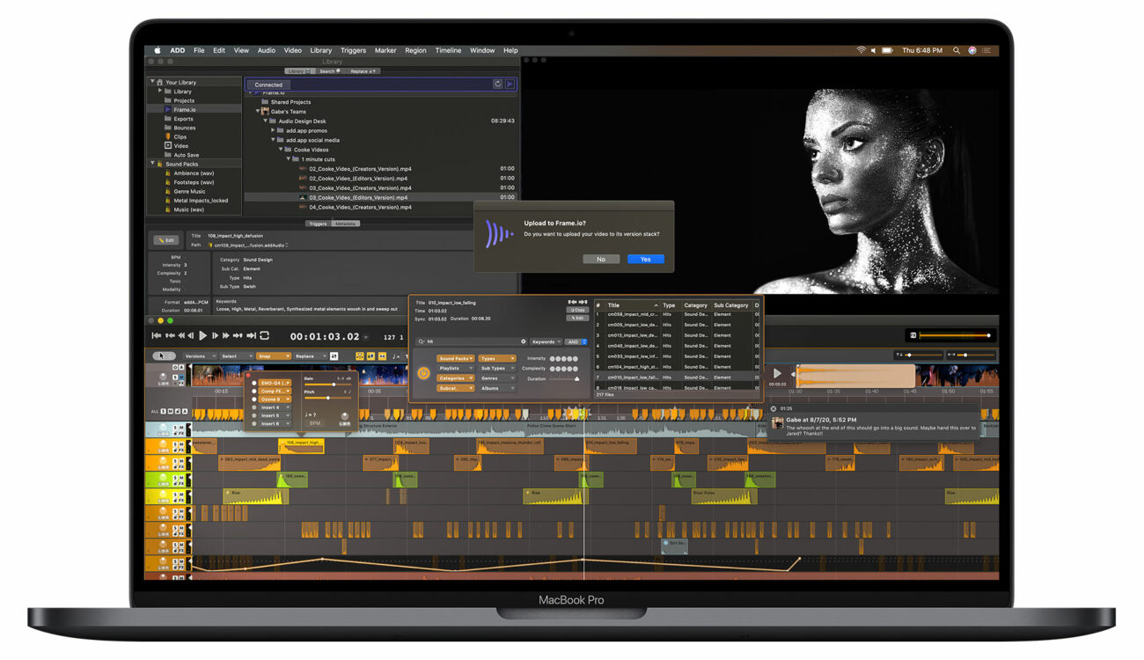This screenshot has width=1144, height=660.
Task: Click Gabe's avatar in the comment
Action: click(778, 423)
